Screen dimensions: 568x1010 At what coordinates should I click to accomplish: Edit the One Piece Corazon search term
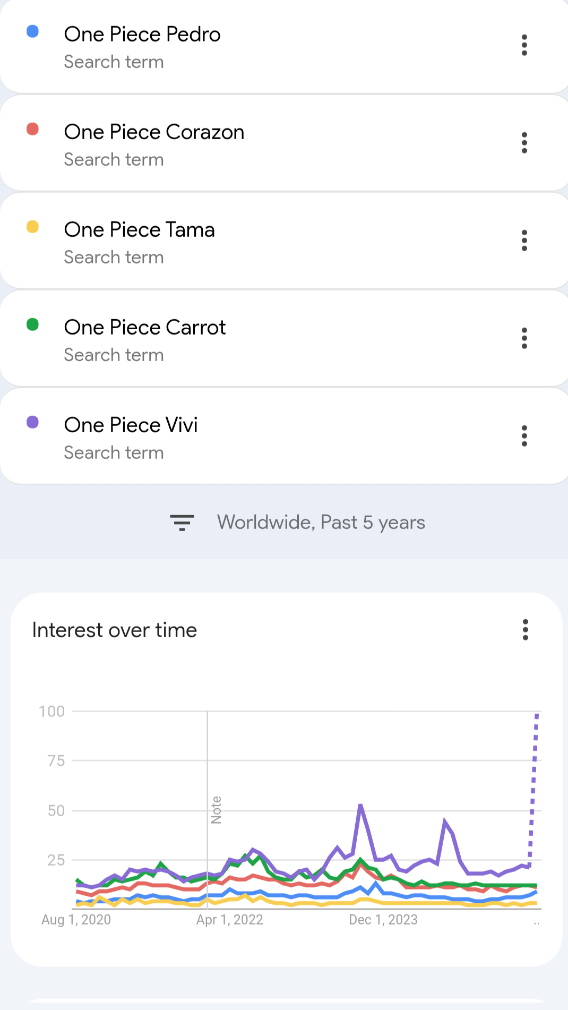(154, 132)
